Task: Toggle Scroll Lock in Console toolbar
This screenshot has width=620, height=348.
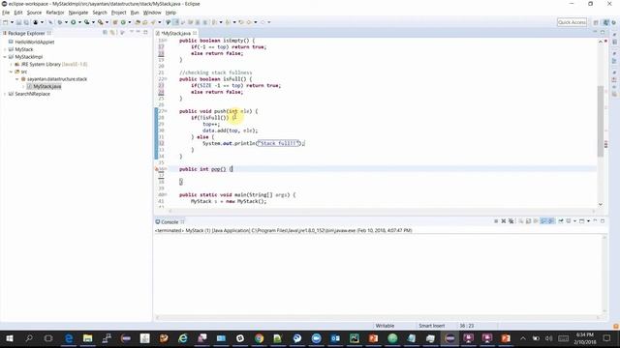Action: (x=528, y=221)
